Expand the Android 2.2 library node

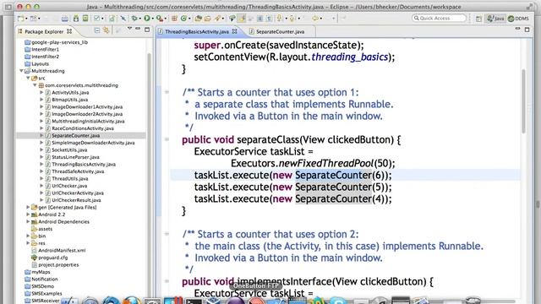click(x=28, y=214)
